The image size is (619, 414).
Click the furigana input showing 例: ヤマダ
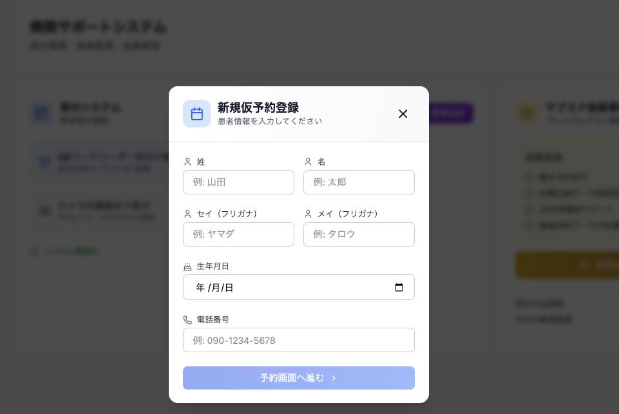(238, 234)
